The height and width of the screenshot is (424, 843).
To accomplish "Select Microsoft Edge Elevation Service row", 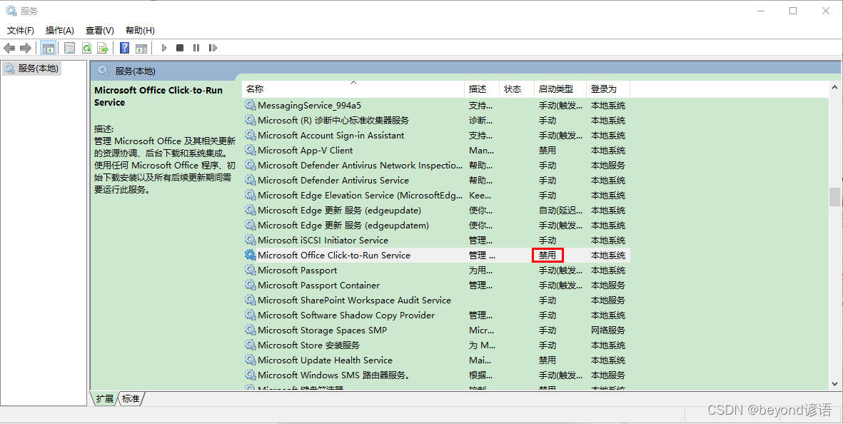I will tap(436, 196).
